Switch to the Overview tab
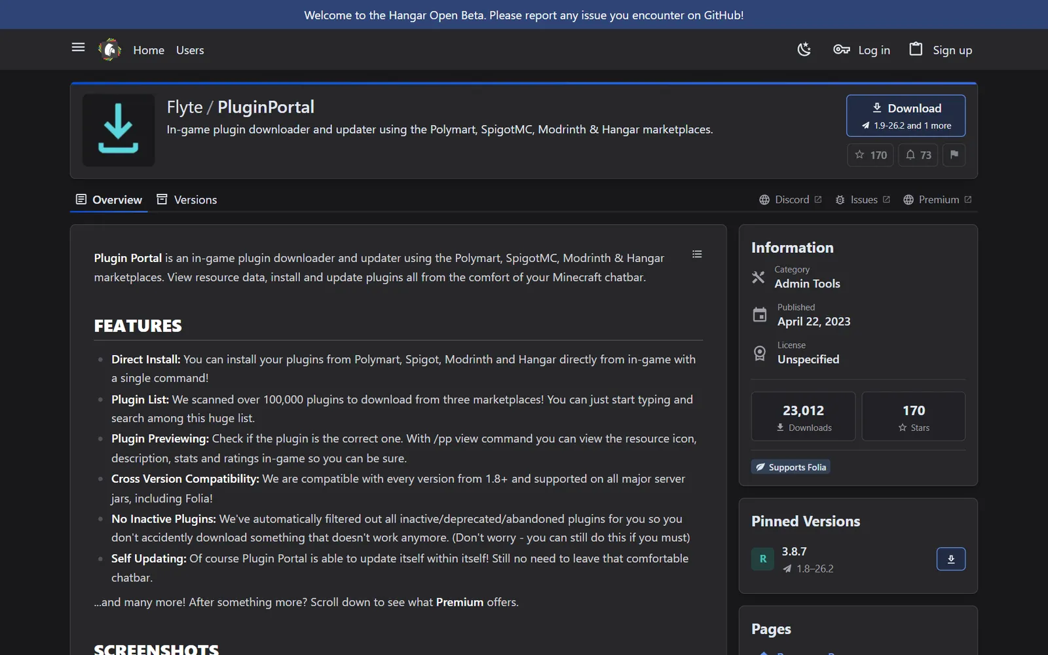This screenshot has height=655, width=1048. (109, 200)
